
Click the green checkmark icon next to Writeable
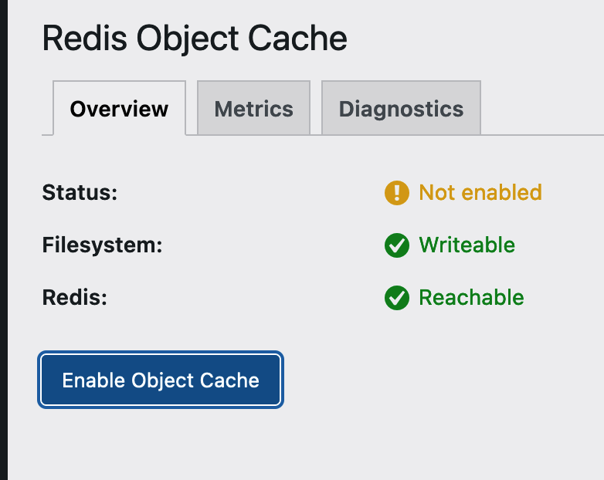pyautogui.click(x=396, y=245)
